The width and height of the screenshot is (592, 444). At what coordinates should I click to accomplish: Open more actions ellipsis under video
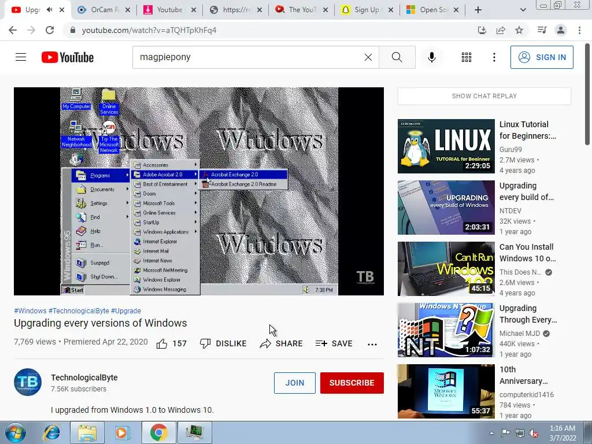click(372, 344)
